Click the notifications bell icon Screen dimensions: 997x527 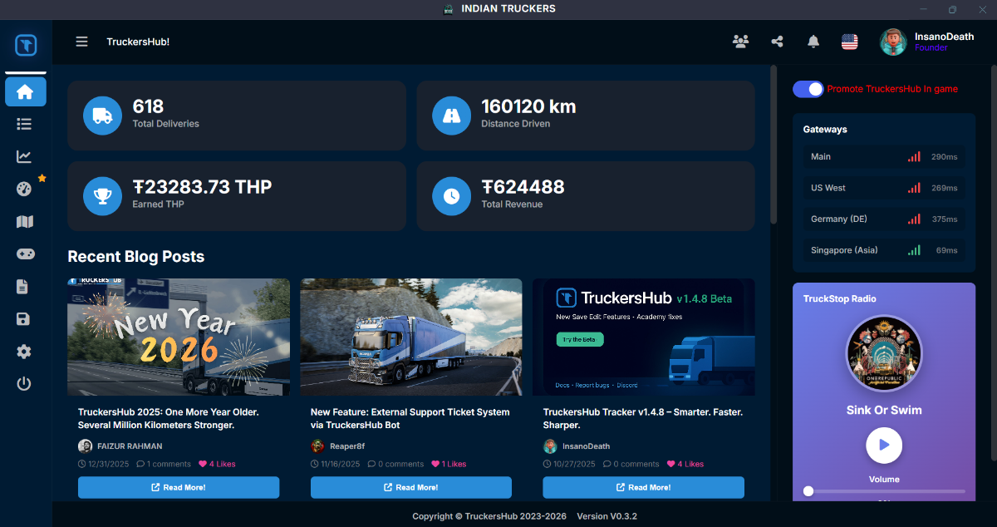pyautogui.click(x=813, y=42)
